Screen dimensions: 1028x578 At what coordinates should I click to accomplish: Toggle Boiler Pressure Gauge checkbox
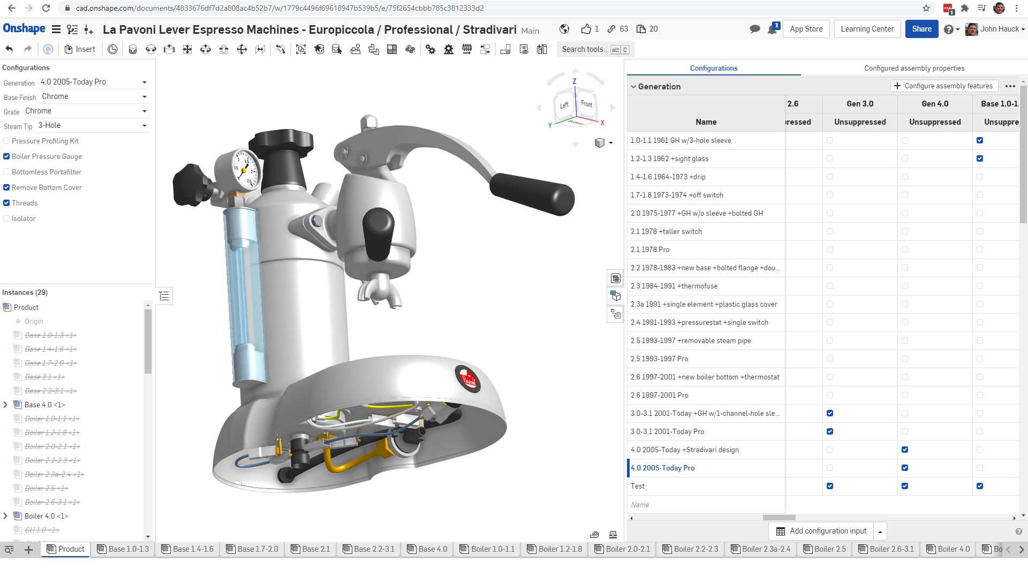tap(6, 156)
